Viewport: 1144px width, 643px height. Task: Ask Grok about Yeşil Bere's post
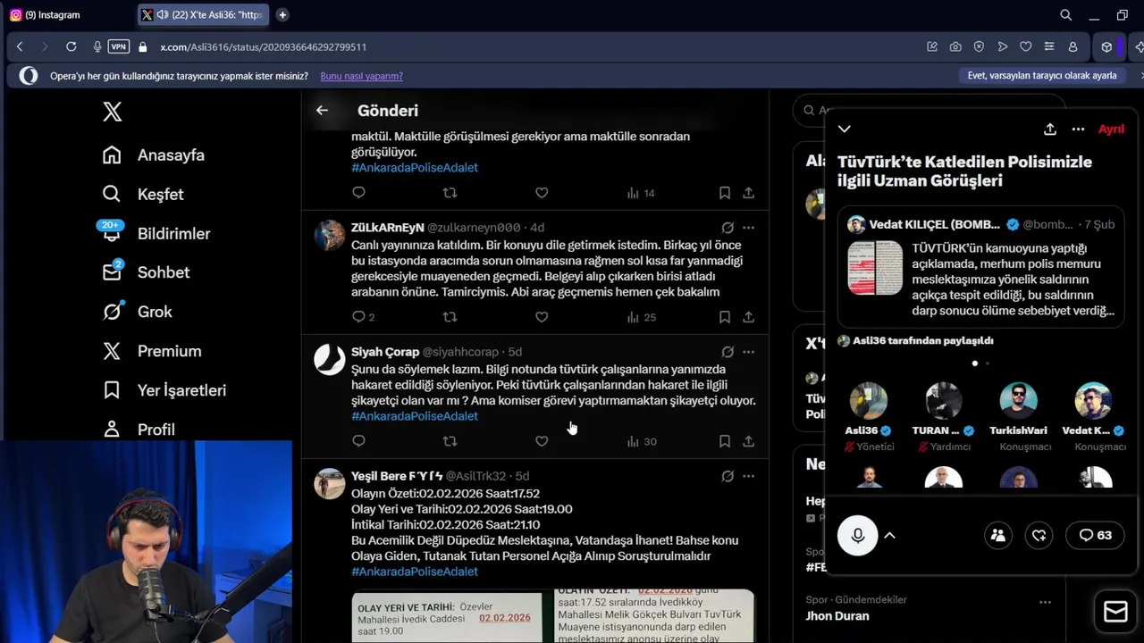click(x=728, y=476)
